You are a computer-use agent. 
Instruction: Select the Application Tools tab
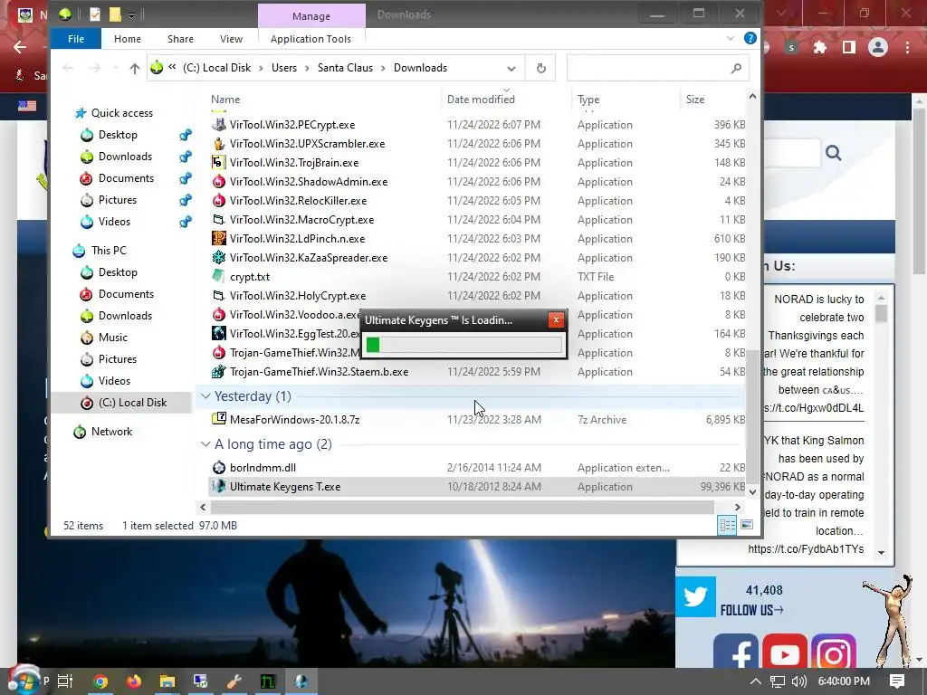coord(311,39)
